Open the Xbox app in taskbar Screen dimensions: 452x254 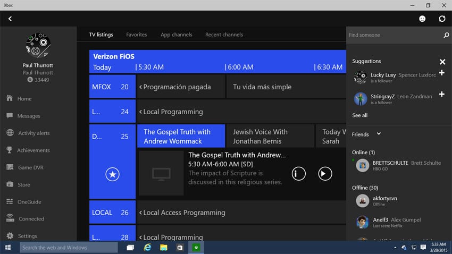197,248
